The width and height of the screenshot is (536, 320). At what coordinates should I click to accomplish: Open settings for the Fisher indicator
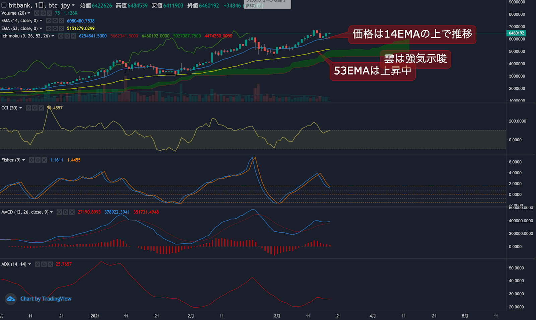[x=38, y=160]
